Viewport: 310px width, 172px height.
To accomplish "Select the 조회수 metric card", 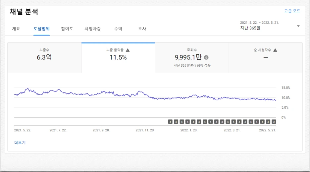I will point(192,57).
